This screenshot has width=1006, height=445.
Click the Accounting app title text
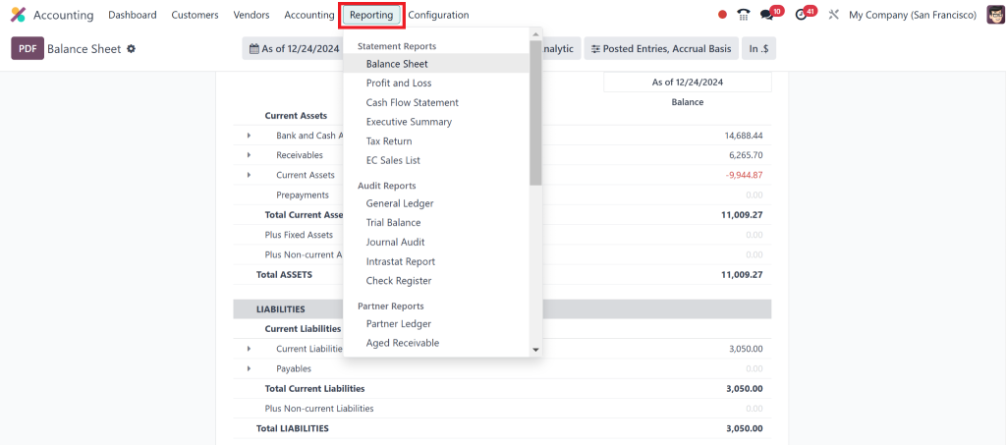coord(63,15)
